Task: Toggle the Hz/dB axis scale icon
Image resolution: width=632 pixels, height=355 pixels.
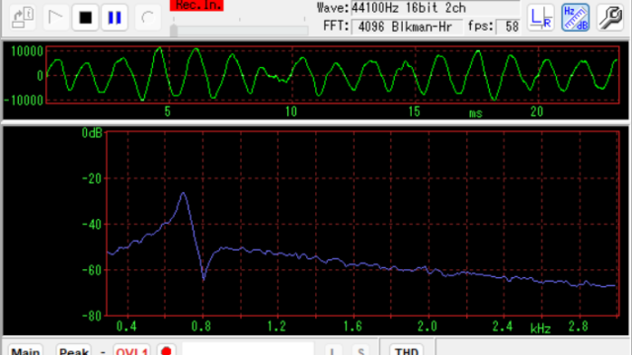Action: 576,18
